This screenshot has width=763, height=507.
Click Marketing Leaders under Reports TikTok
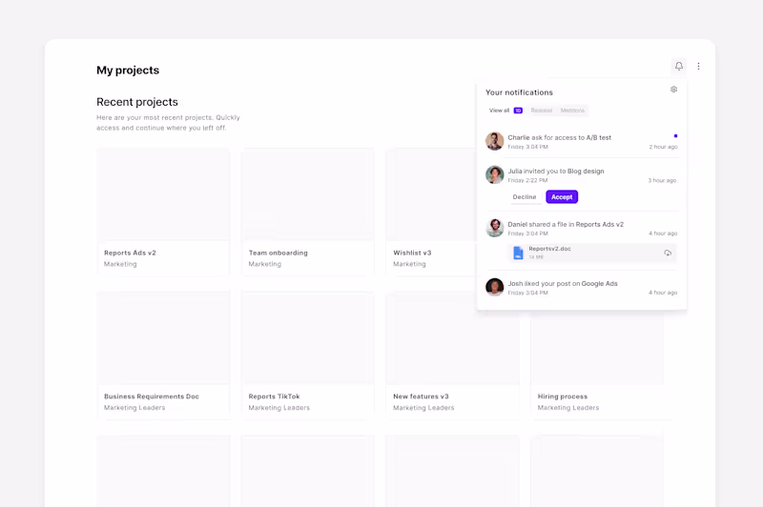(x=278, y=408)
